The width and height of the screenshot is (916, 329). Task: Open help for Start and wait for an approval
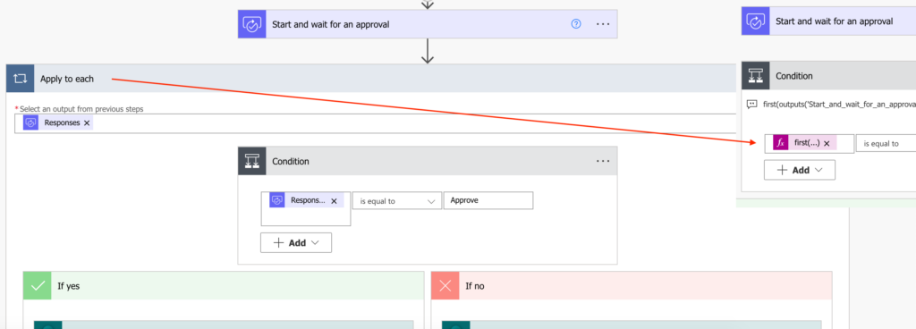pyautogui.click(x=576, y=24)
